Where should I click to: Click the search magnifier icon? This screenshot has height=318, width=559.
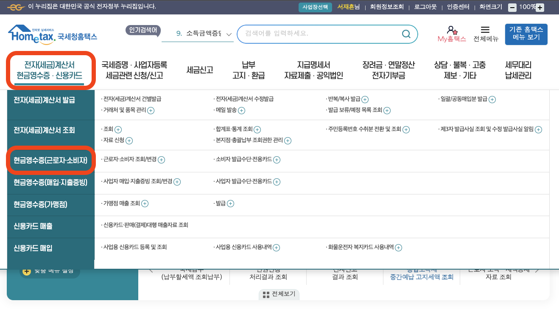click(x=406, y=34)
